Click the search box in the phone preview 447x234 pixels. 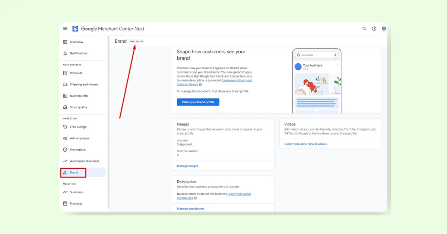tap(317, 55)
